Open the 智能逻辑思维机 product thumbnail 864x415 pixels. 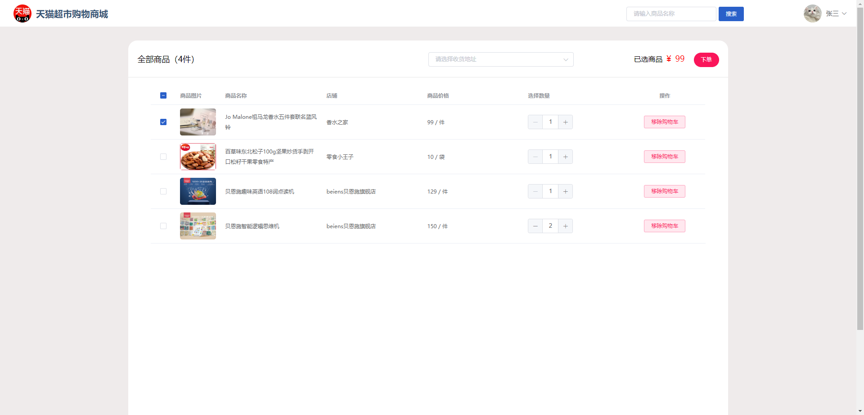(x=198, y=226)
